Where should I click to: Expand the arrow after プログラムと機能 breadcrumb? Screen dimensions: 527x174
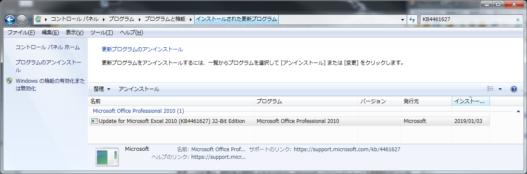(190, 19)
